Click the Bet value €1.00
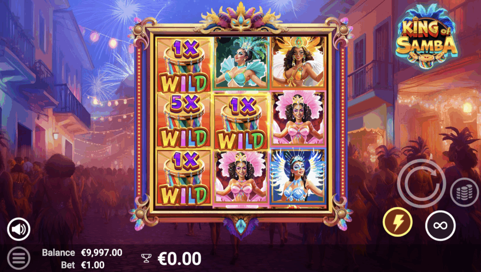481x272 pixels. click(x=93, y=264)
